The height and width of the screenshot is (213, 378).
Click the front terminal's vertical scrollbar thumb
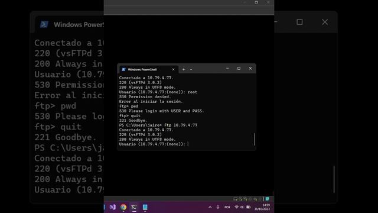[x=255, y=140]
